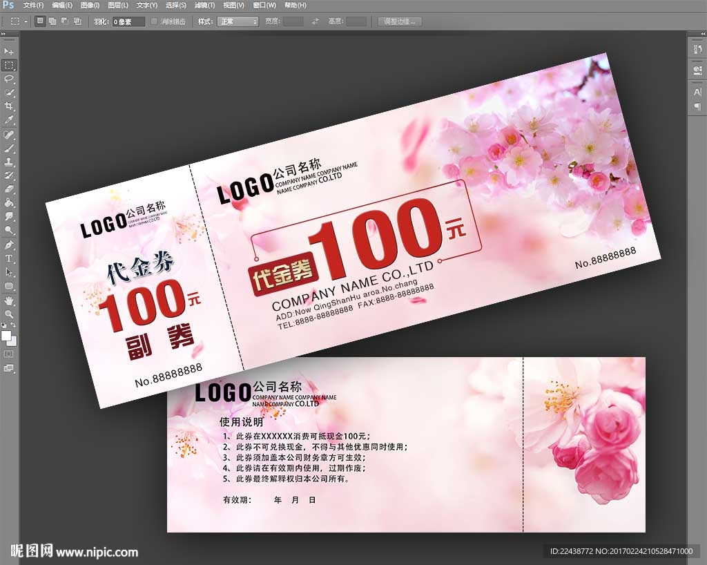Click the Photoshop Ps logo
This screenshot has height=565, width=707.
8,5
